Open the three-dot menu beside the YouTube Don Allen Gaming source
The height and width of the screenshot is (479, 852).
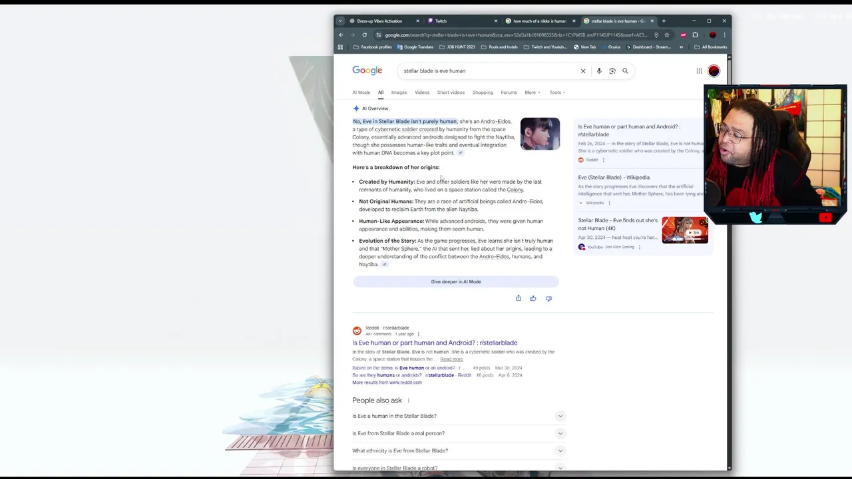point(640,247)
